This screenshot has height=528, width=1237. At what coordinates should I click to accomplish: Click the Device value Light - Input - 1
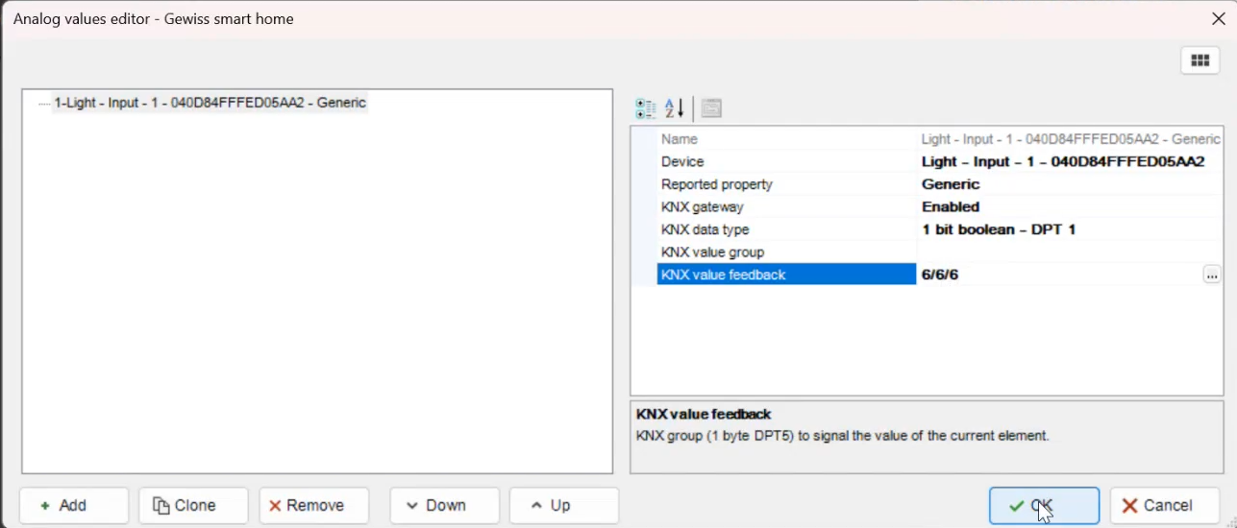click(x=1063, y=162)
